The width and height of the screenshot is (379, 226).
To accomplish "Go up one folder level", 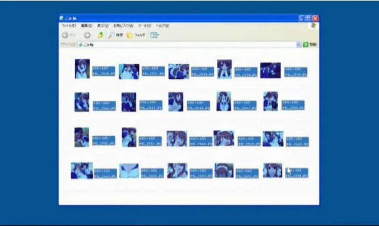I will pyautogui.click(x=101, y=35).
